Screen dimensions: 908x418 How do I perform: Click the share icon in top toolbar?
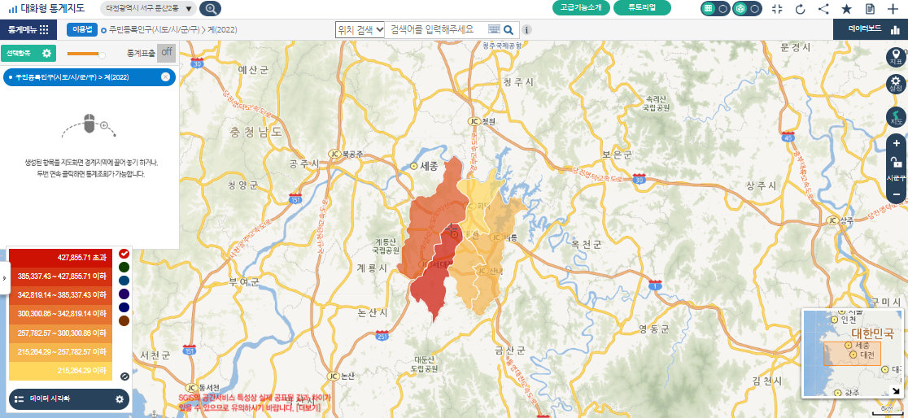[x=823, y=9]
